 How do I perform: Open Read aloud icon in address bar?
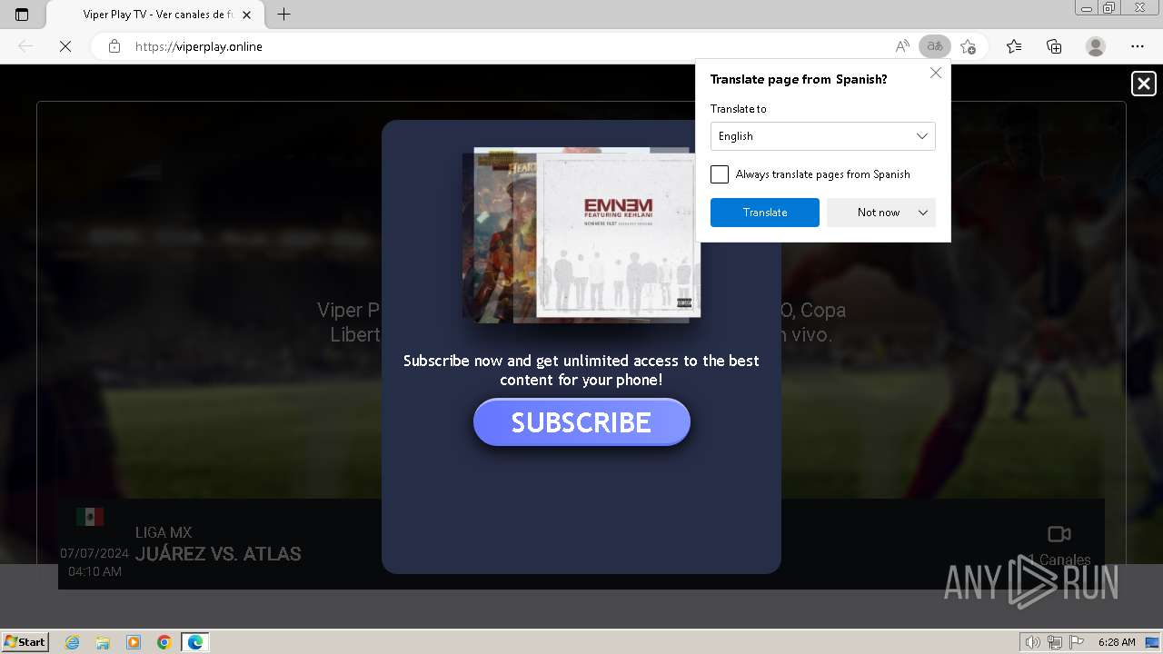[x=902, y=46]
